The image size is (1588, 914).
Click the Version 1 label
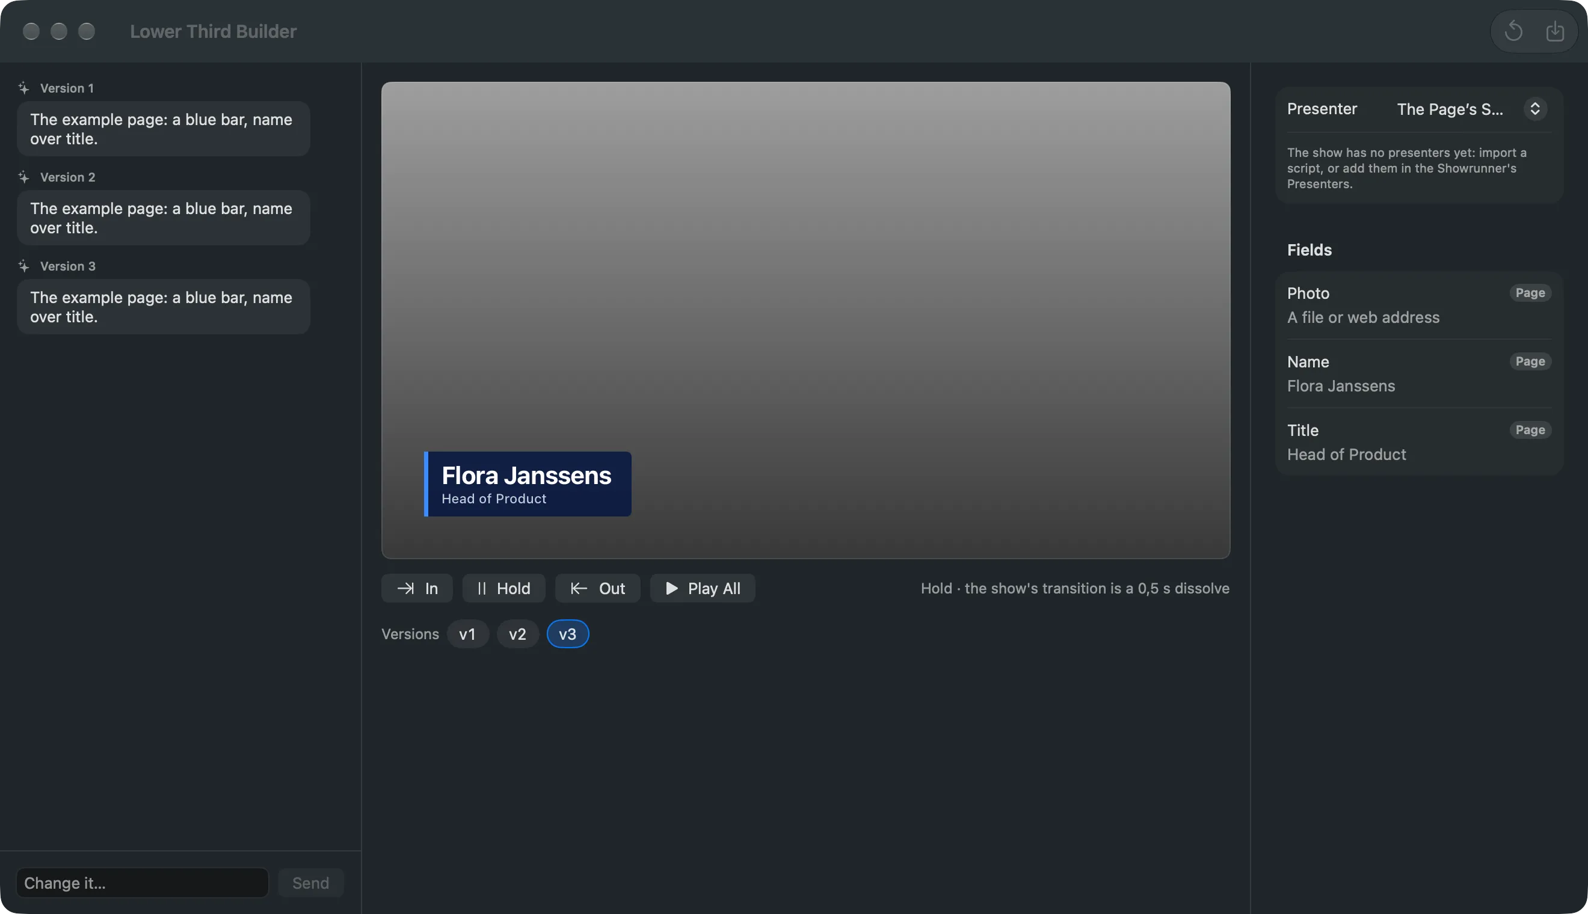tap(67, 88)
